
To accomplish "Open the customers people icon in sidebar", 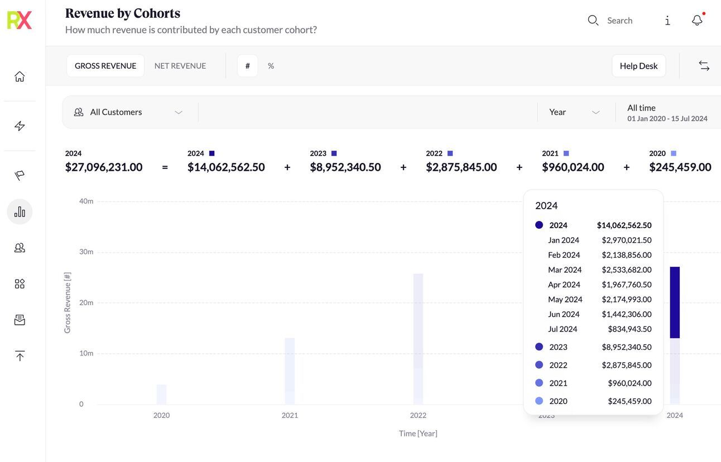I will point(20,248).
